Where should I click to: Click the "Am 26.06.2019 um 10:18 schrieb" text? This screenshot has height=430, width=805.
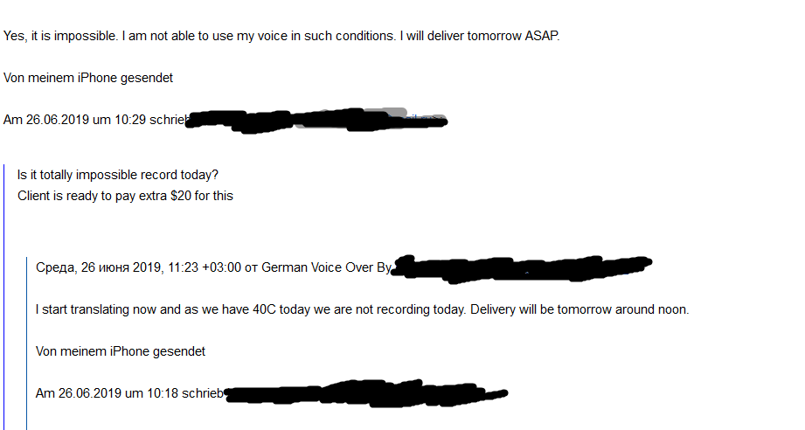click(129, 393)
